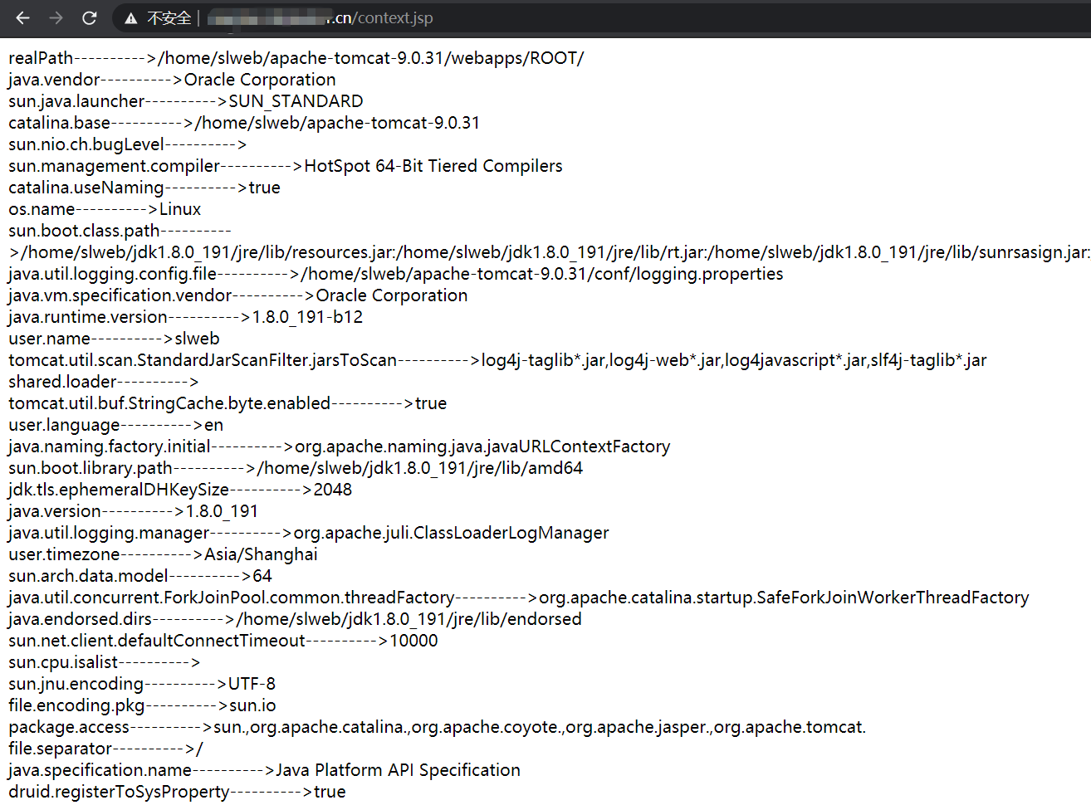The image size is (1091, 805).
Task: Select the java.vm.specification.vendor line
Action: click(x=238, y=295)
